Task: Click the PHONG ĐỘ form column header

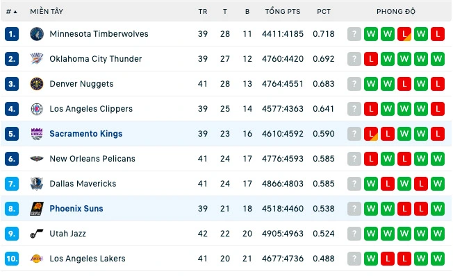Action: pos(396,12)
